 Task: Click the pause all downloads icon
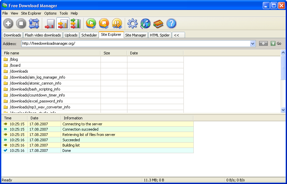[117, 24]
